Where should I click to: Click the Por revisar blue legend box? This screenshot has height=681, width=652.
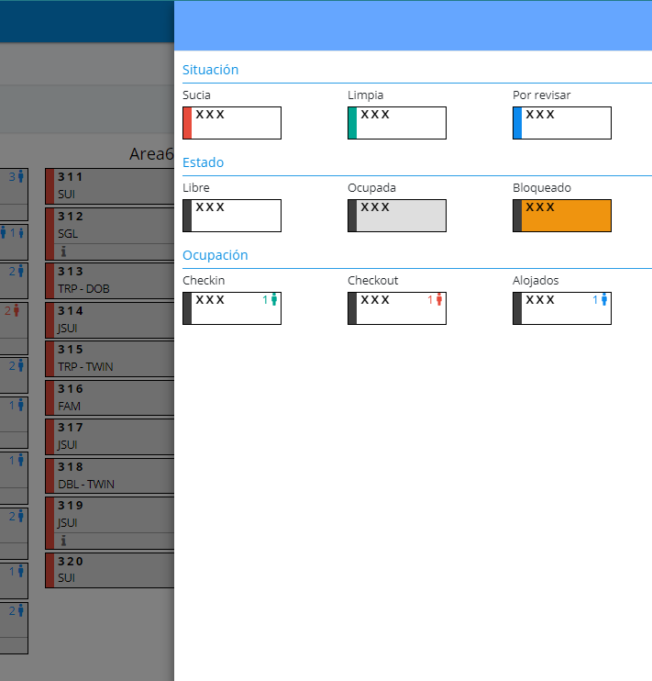pos(562,123)
